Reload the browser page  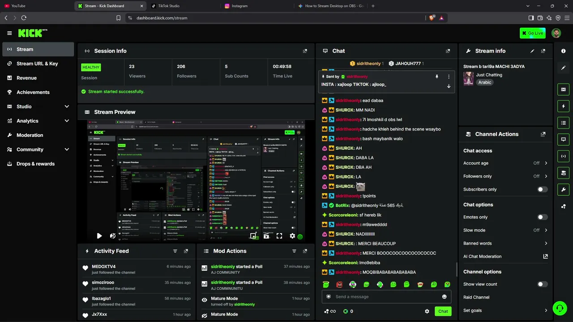24,18
